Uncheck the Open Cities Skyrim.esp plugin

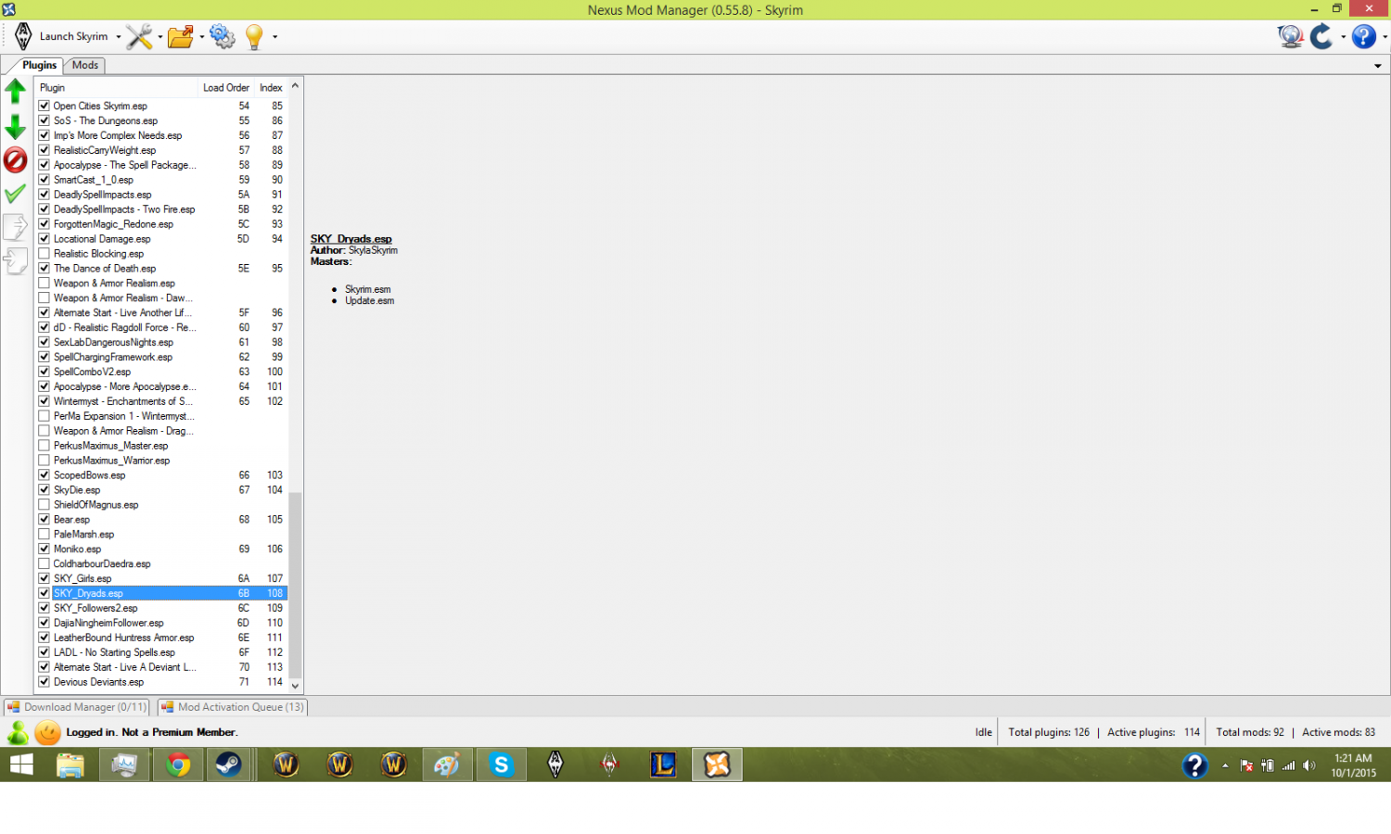(44, 106)
